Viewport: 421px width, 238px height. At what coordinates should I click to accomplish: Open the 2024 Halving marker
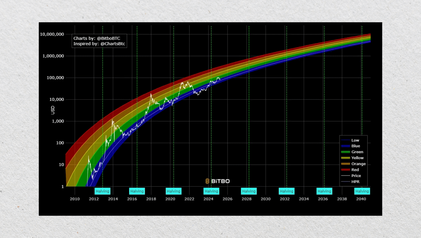coord(211,191)
